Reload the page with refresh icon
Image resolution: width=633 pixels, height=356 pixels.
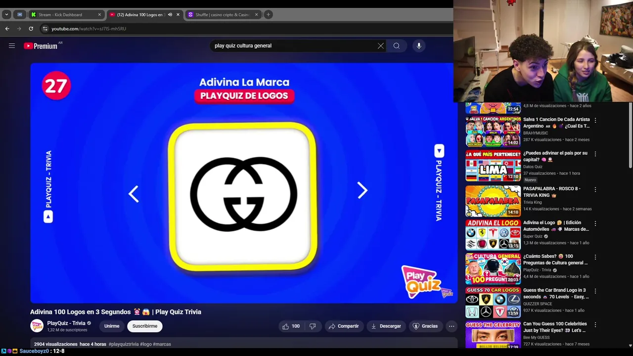coord(31,29)
